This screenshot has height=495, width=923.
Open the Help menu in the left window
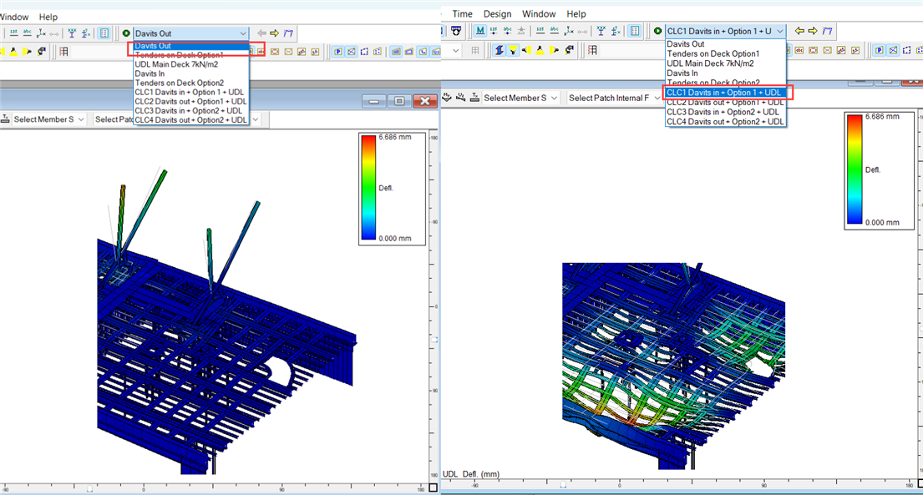(48, 17)
